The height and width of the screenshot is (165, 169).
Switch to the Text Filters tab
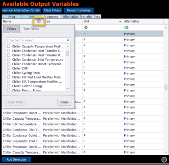(x=31, y=29)
